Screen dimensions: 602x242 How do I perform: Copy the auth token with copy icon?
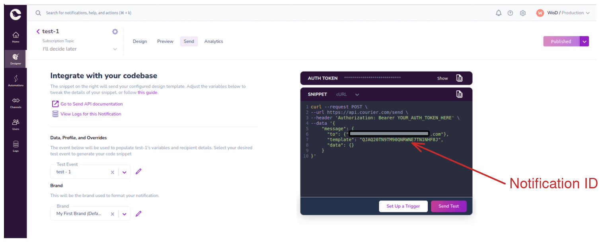(459, 78)
